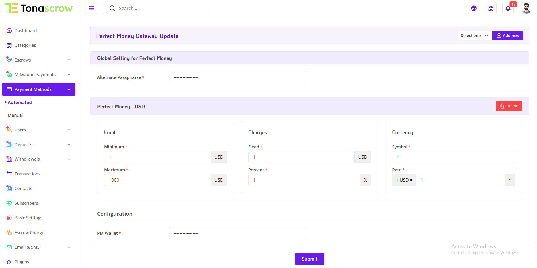Viewport: 537px width, 268px height.
Task: Open the Select one currency dropdown
Action: pyautogui.click(x=475, y=36)
